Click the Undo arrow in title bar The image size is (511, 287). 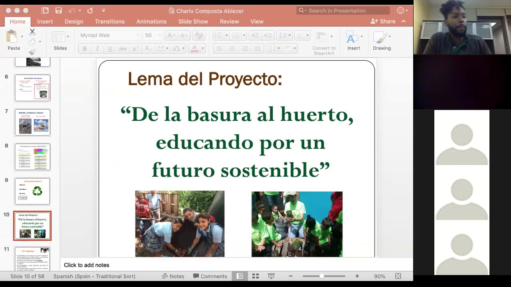click(x=72, y=11)
